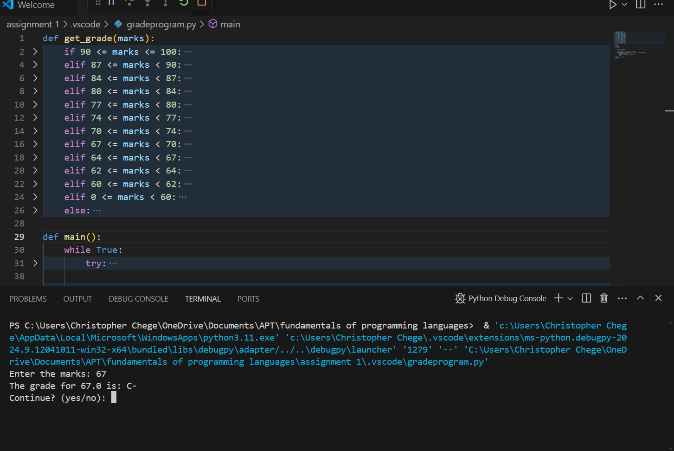Kill the terminal with the trash icon
This screenshot has height=451, width=674.
[x=604, y=298]
